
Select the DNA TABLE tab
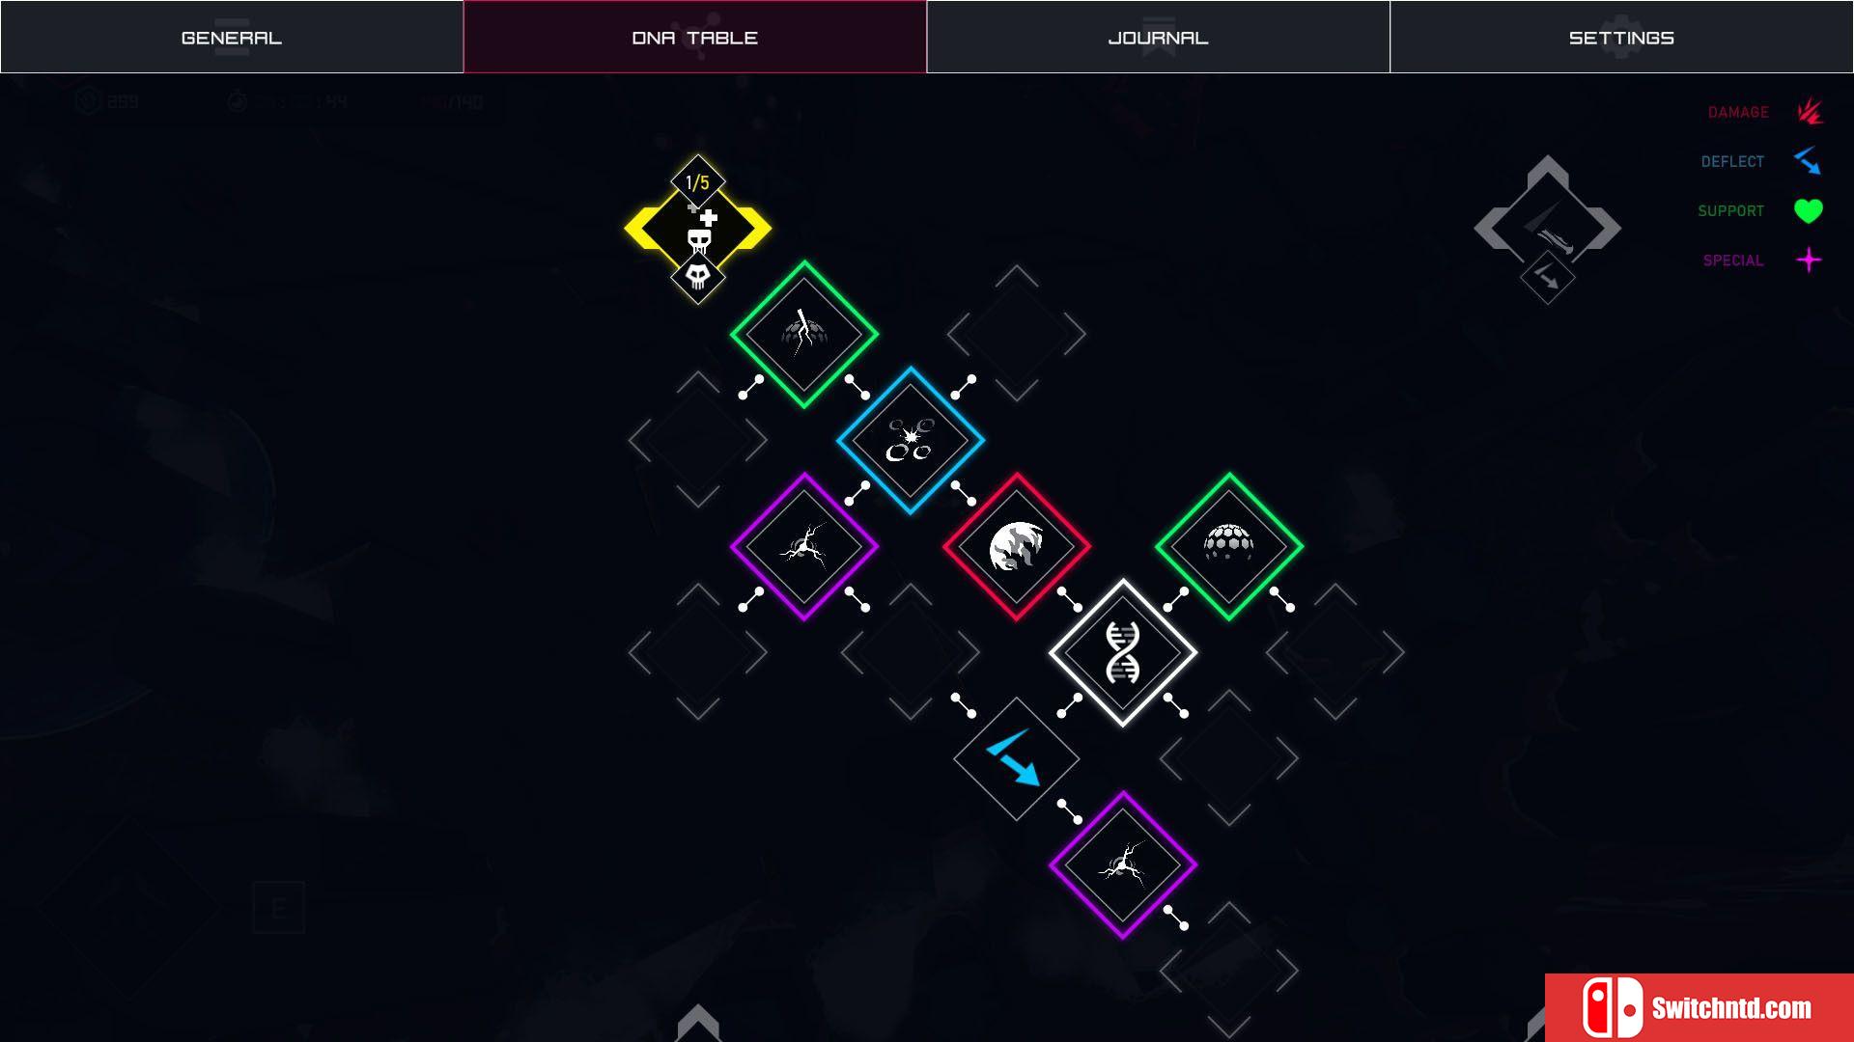(x=695, y=37)
